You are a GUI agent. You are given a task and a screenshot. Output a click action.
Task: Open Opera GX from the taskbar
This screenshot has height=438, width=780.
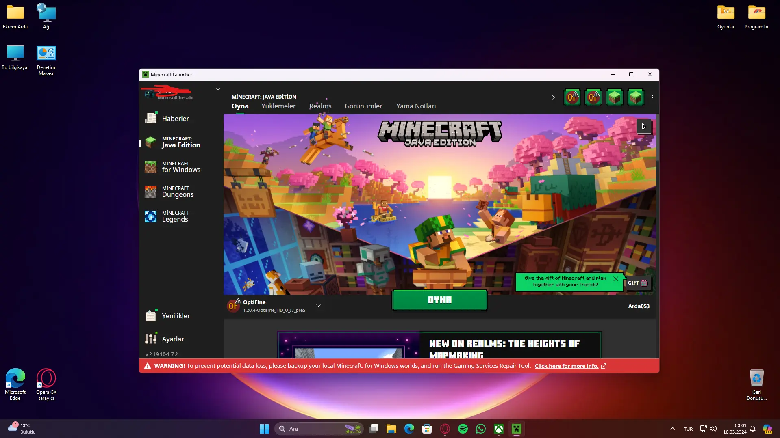445,429
